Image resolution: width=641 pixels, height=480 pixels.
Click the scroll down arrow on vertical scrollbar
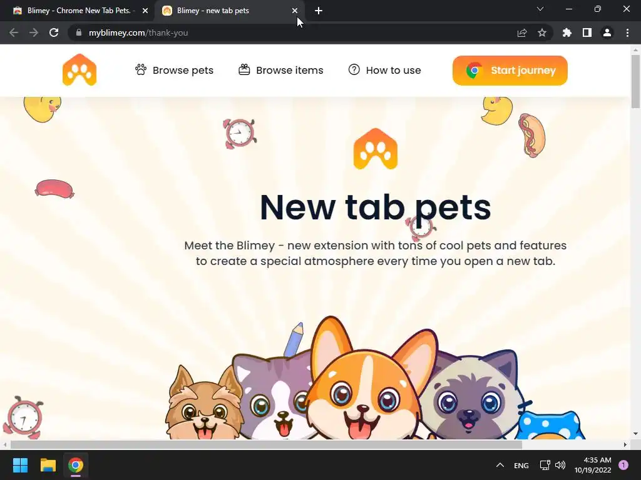coord(635,434)
